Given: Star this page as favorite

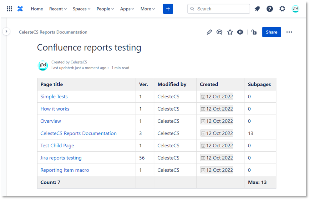Looking at the screenshot, I should coord(230,32).
